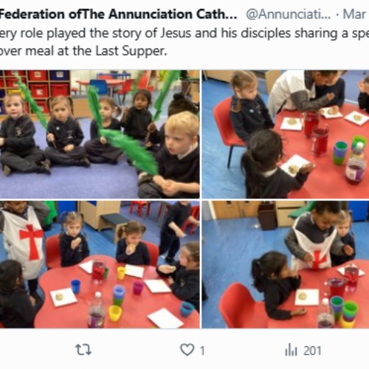Open bottom-right photo of child serving bread
Viewport: 369px width, 369px height.
(286, 264)
